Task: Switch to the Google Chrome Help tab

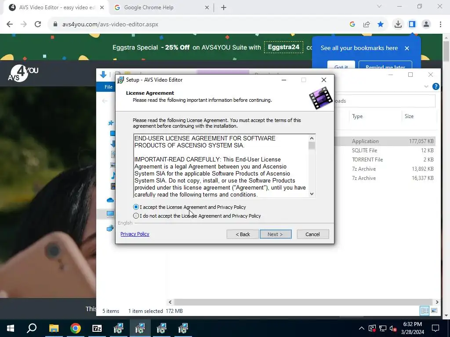Action: [x=161, y=7]
